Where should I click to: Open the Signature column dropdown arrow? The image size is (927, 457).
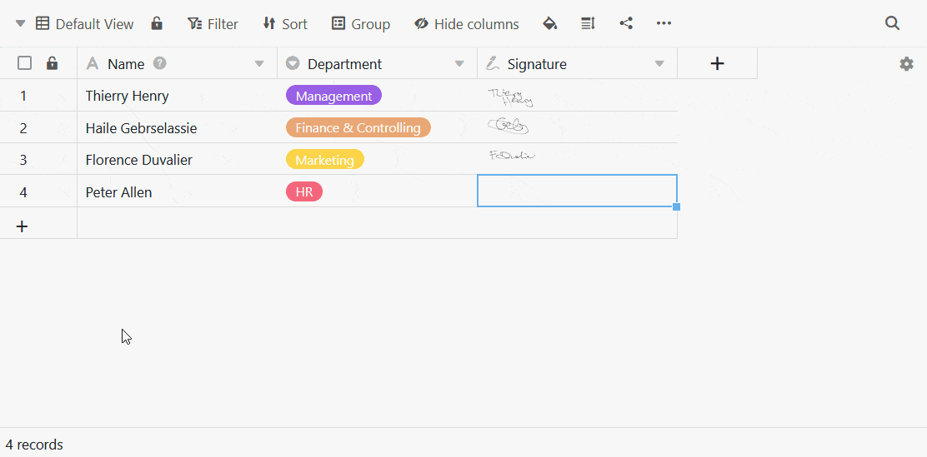(x=659, y=64)
